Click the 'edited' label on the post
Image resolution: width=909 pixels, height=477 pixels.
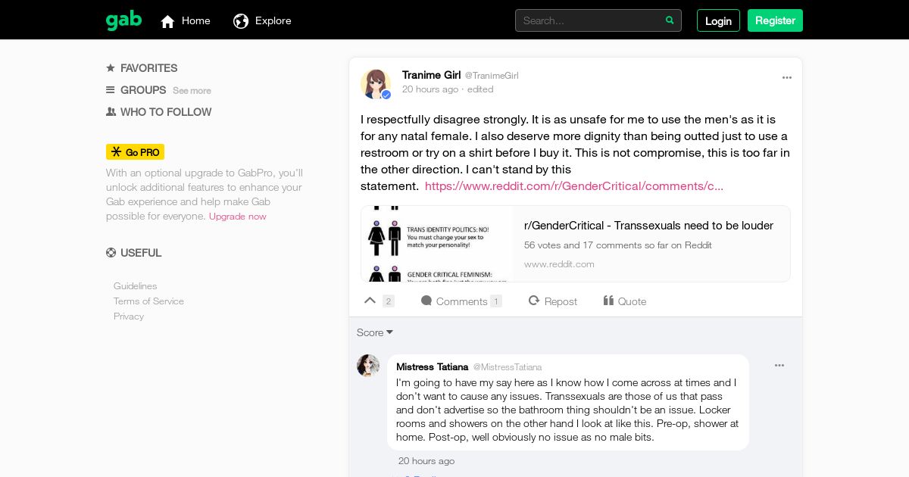[x=480, y=89]
